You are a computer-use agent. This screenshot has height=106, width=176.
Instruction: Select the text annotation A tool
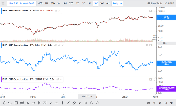tap(28, 103)
